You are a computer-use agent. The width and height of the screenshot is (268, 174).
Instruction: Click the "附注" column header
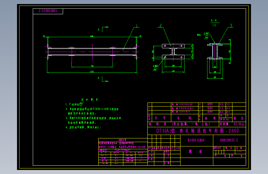239,118
